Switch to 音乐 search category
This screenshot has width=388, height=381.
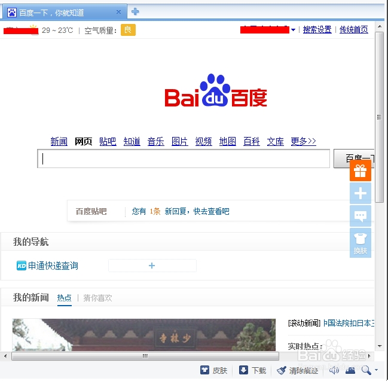click(156, 142)
